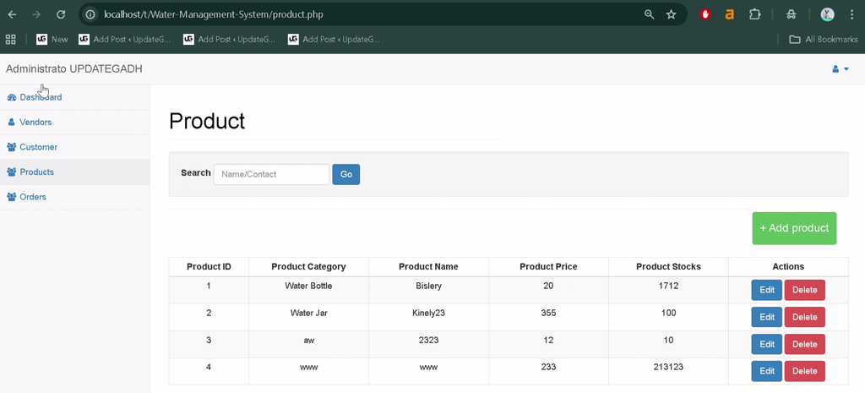Click the 'Product Price' column header
Screen dimensions: 865x393
click(548, 266)
